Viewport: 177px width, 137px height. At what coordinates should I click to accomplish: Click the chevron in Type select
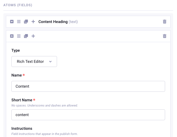50,62
